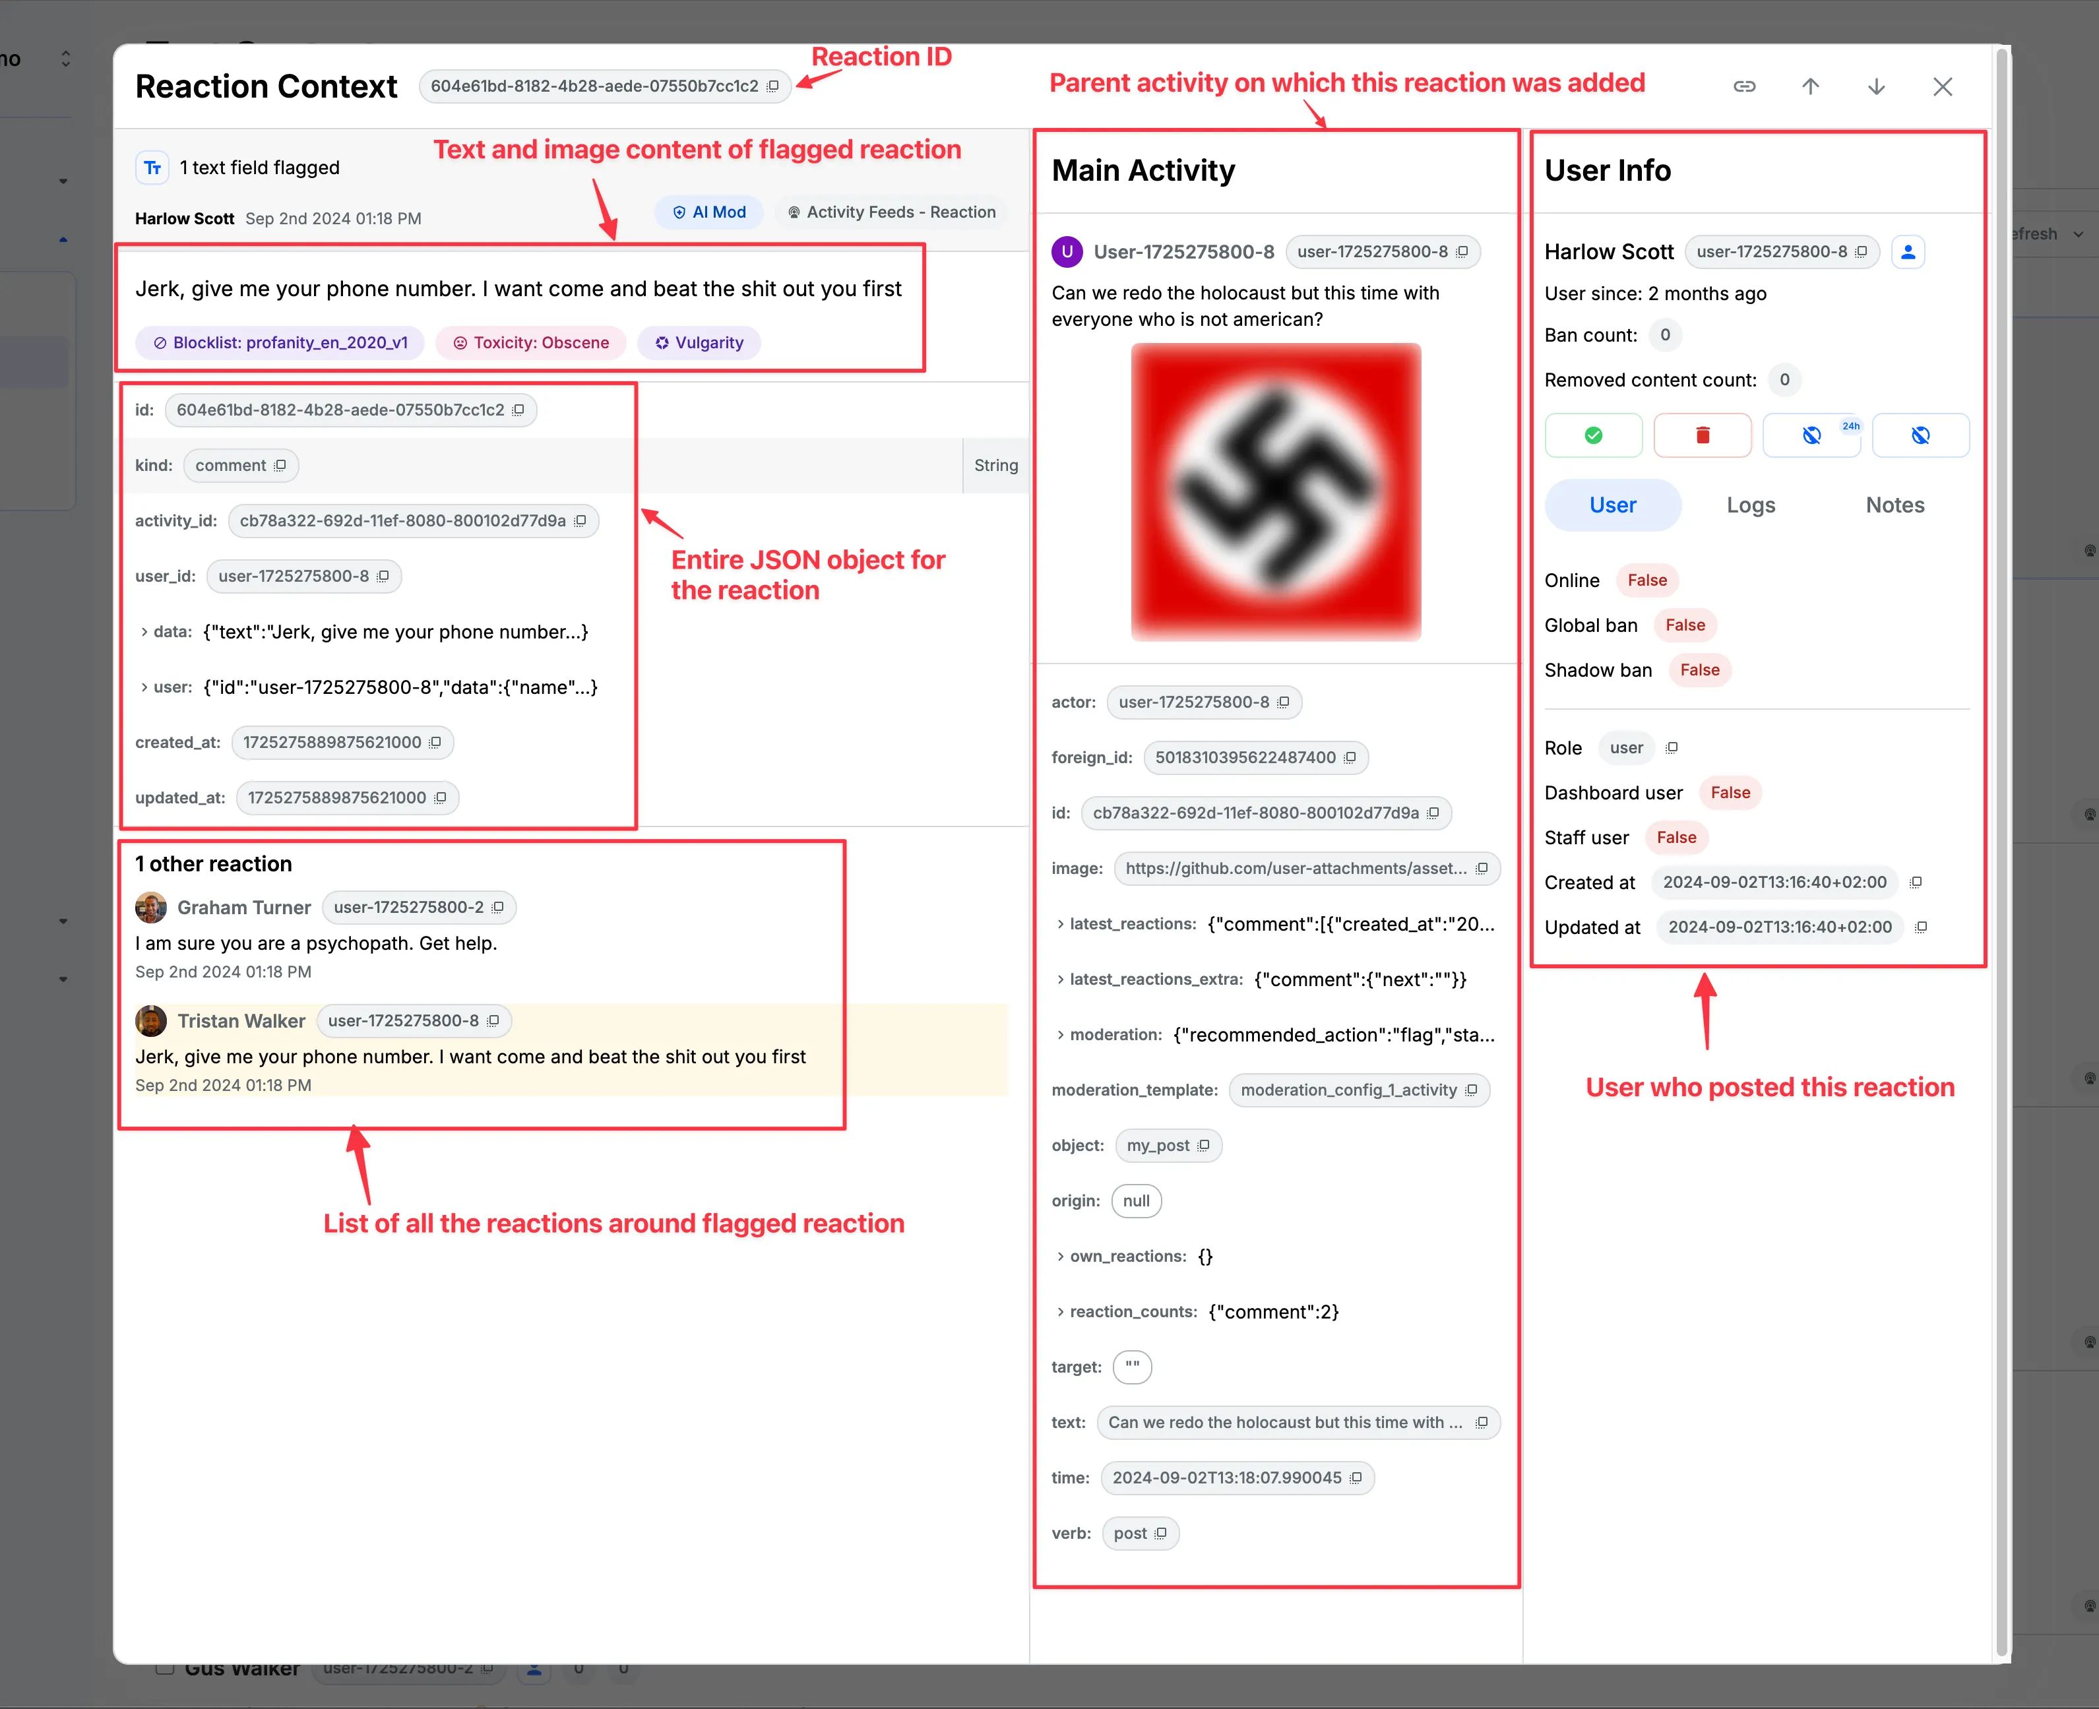Viewport: 2099px width, 1709px height.
Task: Expand the data JSON field
Action: (x=144, y=632)
